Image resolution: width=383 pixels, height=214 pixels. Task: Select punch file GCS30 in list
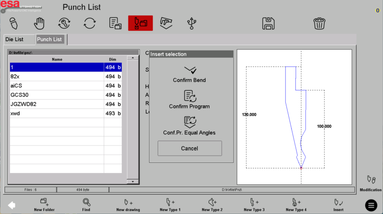point(57,95)
